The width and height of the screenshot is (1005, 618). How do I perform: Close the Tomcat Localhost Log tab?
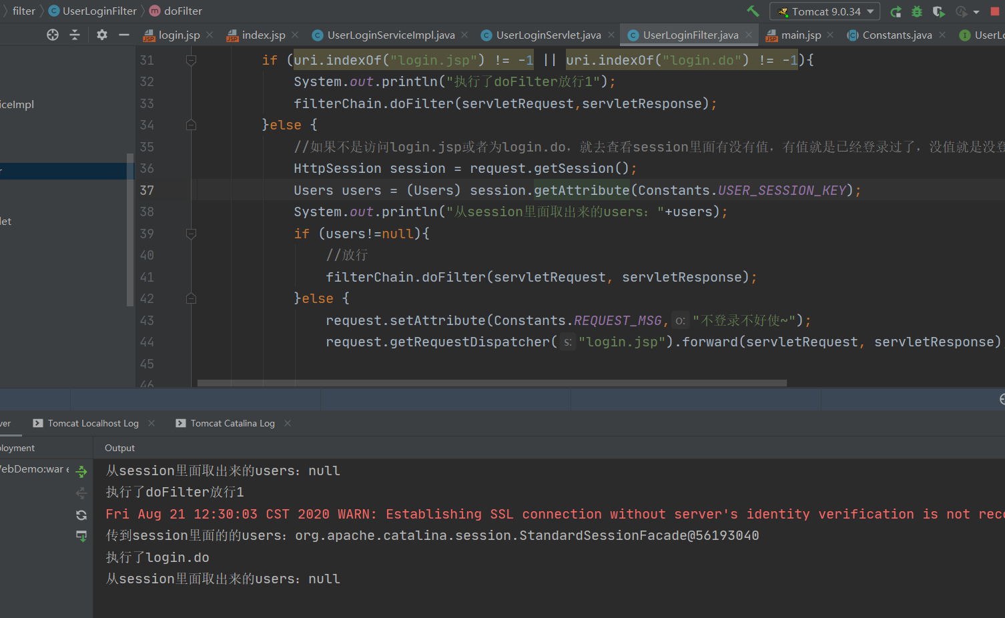[151, 423]
